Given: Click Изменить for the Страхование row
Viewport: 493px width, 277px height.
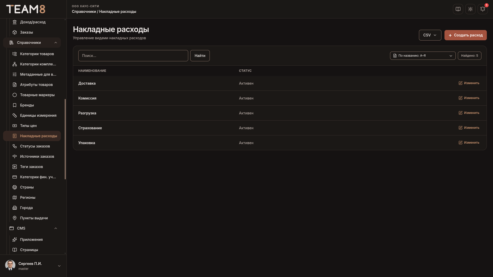Looking at the screenshot, I should pyautogui.click(x=469, y=128).
